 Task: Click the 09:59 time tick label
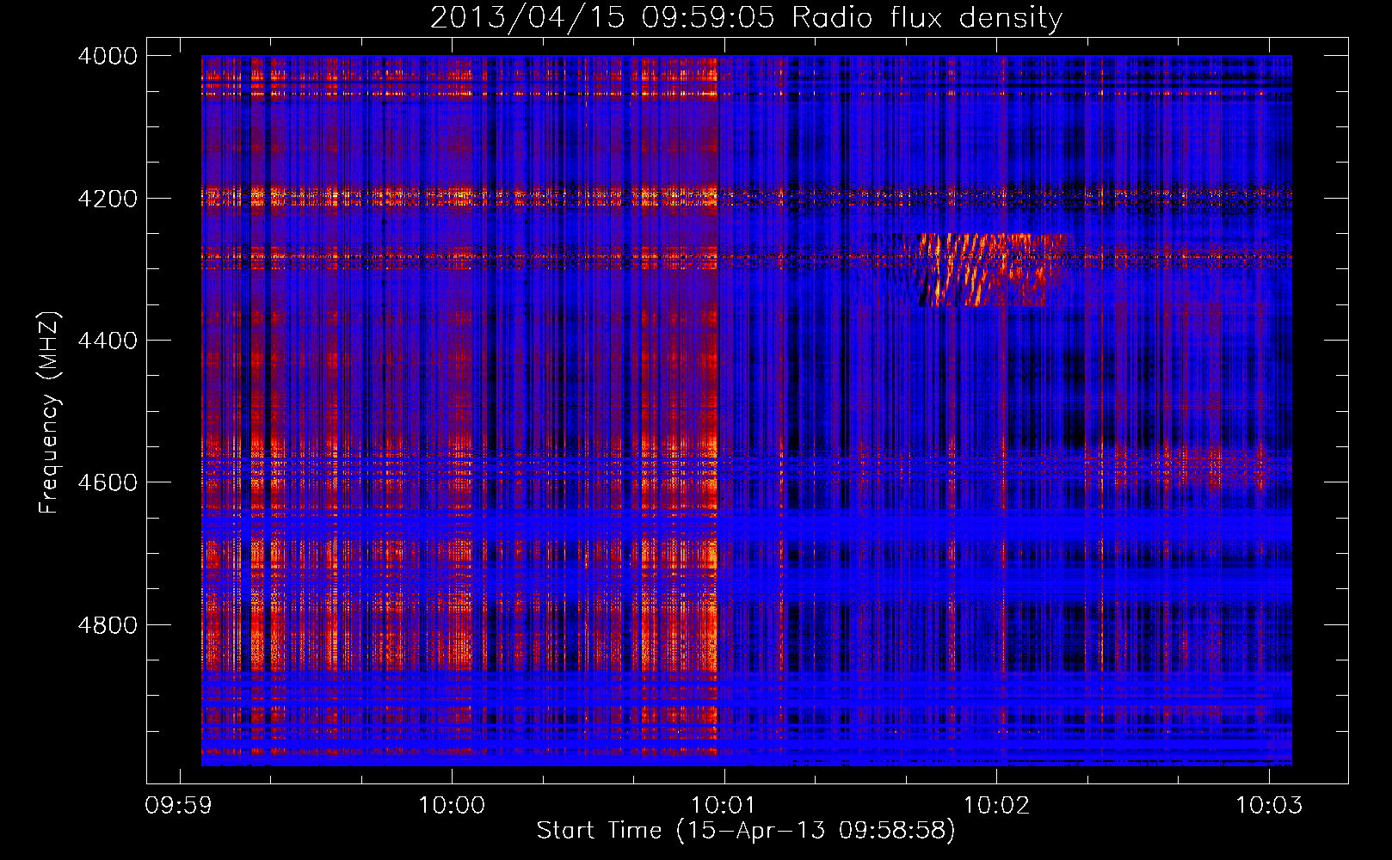click(x=179, y=806)
